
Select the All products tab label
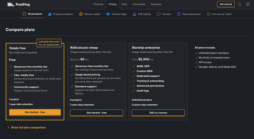35,14
